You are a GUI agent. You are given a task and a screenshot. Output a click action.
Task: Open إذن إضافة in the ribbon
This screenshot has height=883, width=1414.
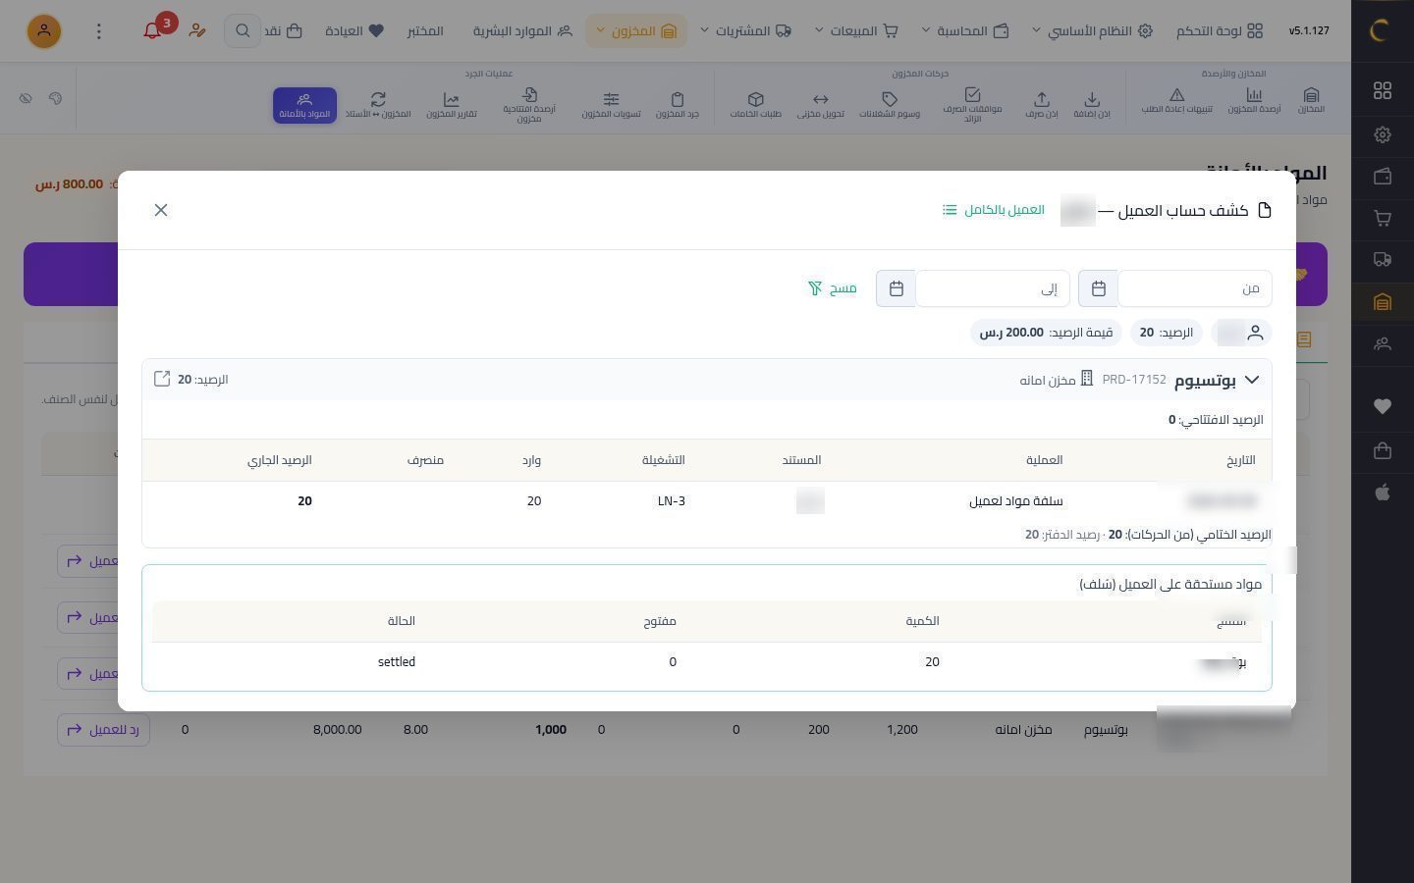[1092, 104]
